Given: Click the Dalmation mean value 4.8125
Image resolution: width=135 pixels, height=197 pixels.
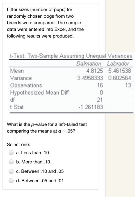Looking at the screenshot, I should (95, 71).
